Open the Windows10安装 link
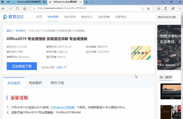 pos(63,107)
